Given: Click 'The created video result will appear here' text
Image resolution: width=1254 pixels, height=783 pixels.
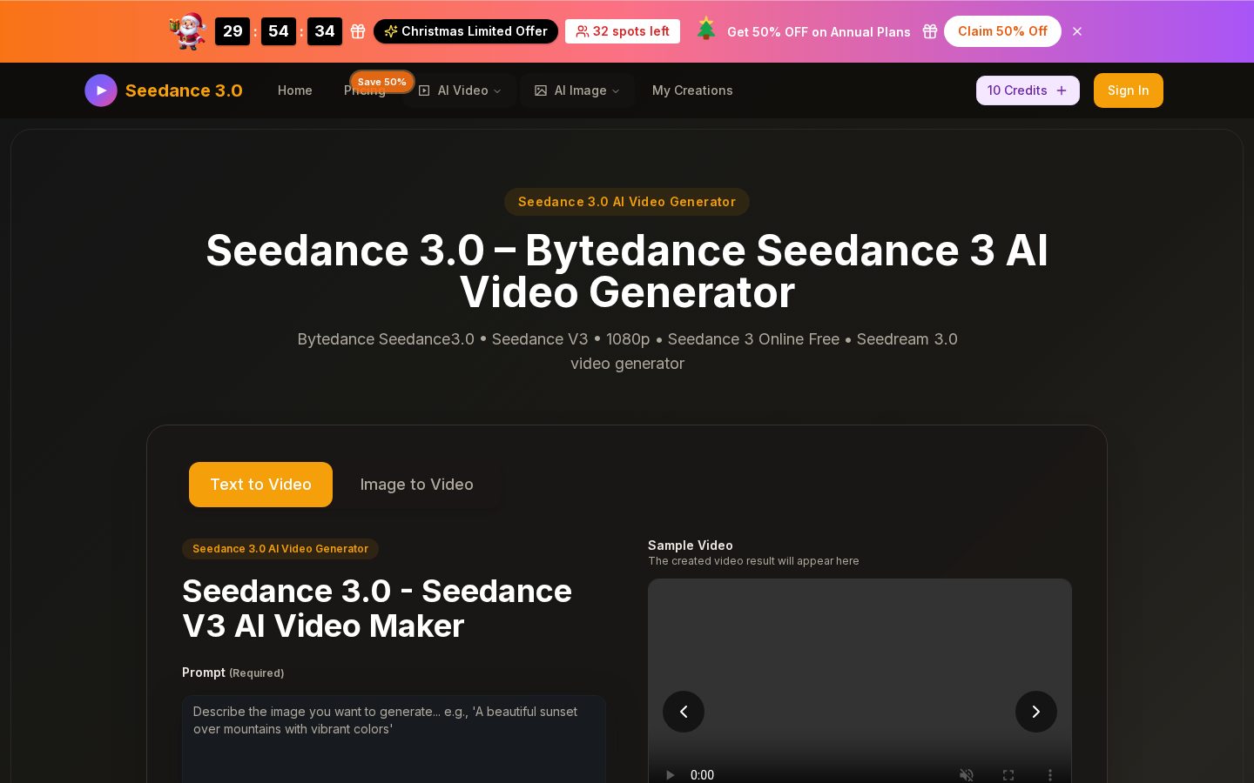Looking at the screenshot, I should coord(753,561).
